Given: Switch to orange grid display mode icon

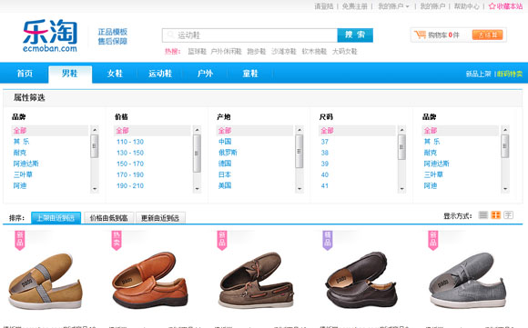Looking at the screenshot, I should (x=495, y=215).
